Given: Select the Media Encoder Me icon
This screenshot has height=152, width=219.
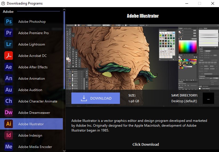Looking at the screenshot, I should [9, 147].
